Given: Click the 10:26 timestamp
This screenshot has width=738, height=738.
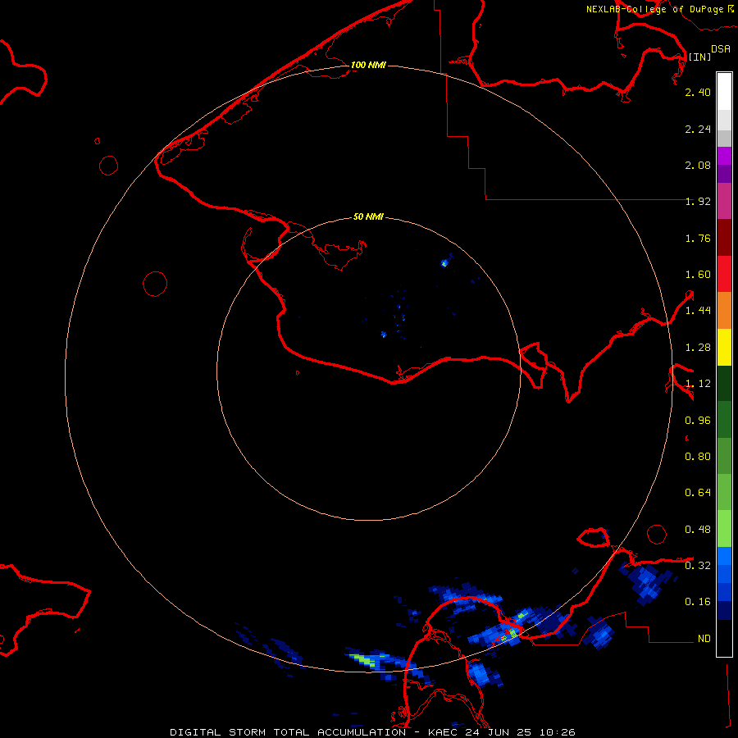Looking at the screenshot, I should (x=558, y=732).
